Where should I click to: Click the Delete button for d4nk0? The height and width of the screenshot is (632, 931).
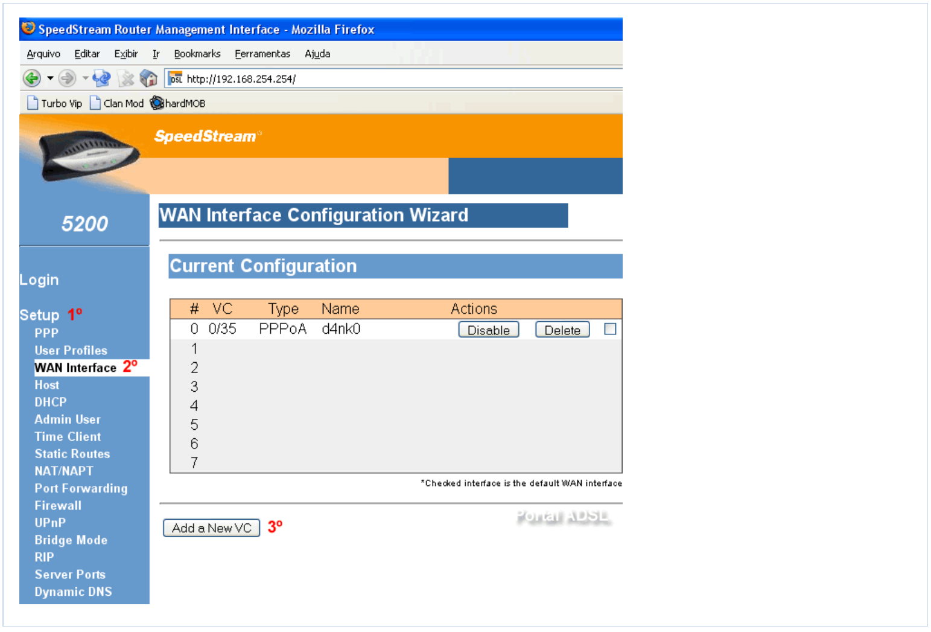562,330
